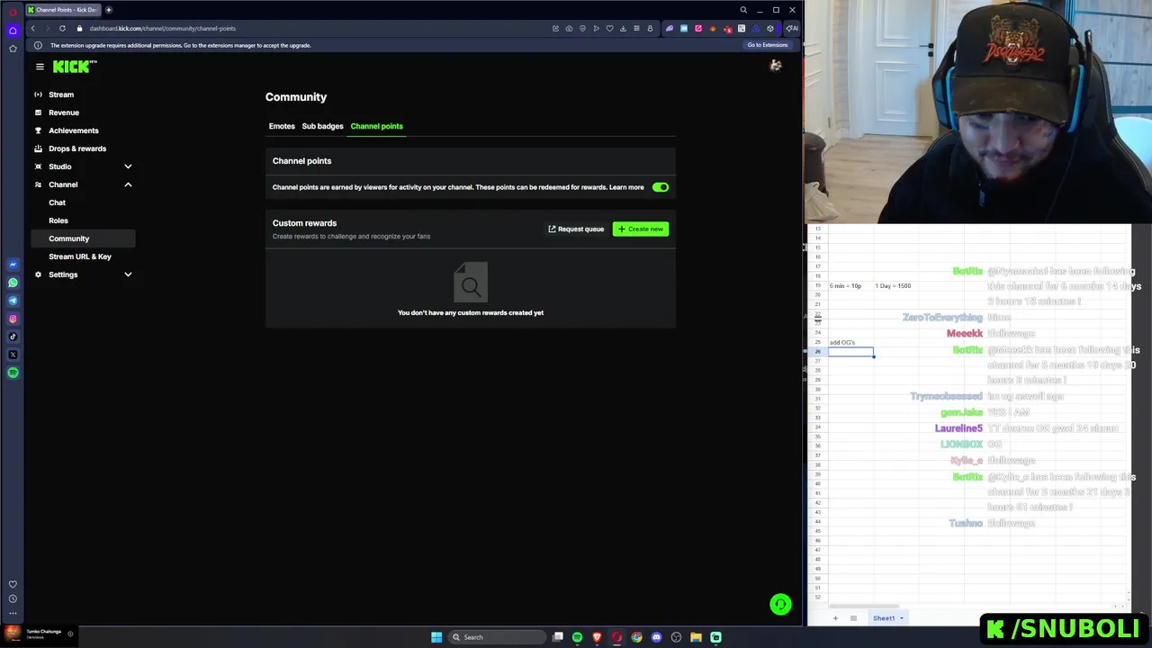This screenshot has width=1152, height=648.
Task: Select Community in the sidebar
Action: tap(82, 238)
